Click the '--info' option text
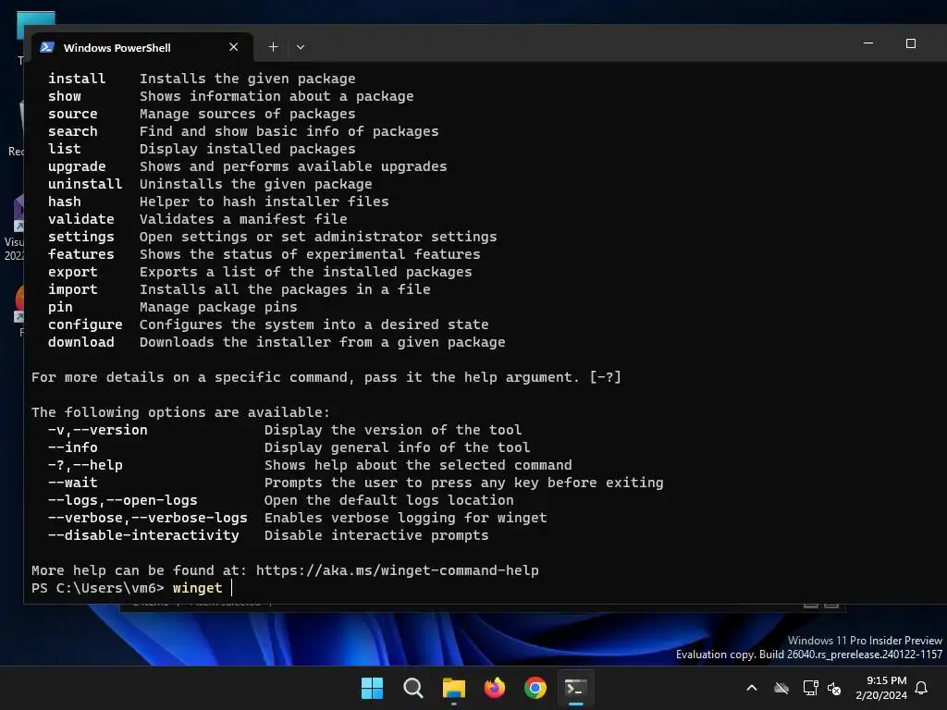Viewport: 947px width, 710px height. point(72,447)
